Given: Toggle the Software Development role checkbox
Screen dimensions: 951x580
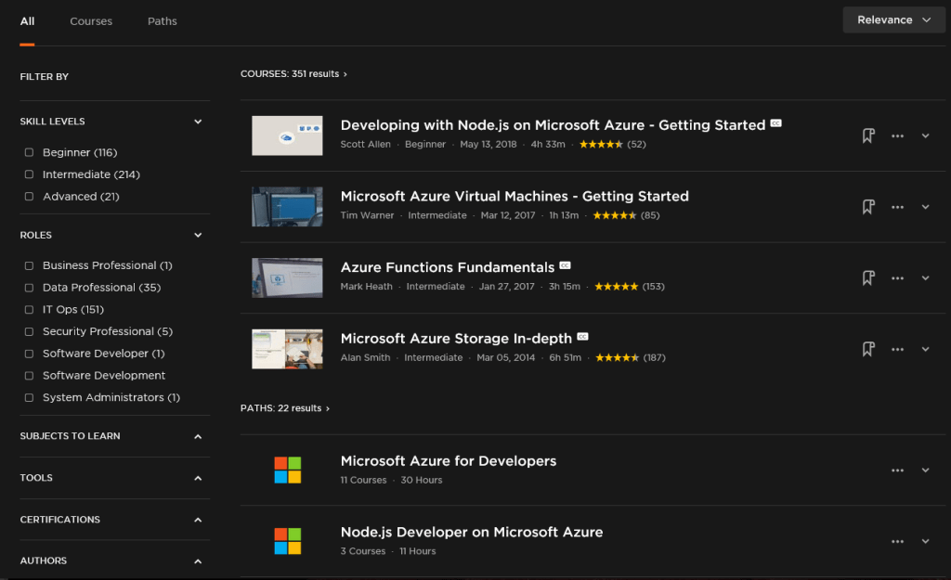Looking at the screenshot, I should click(x=29, y=376).
